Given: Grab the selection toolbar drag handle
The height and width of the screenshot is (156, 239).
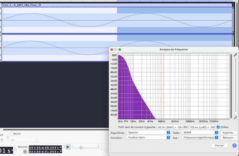Looking at the screenshot, I should coord(16,150).
